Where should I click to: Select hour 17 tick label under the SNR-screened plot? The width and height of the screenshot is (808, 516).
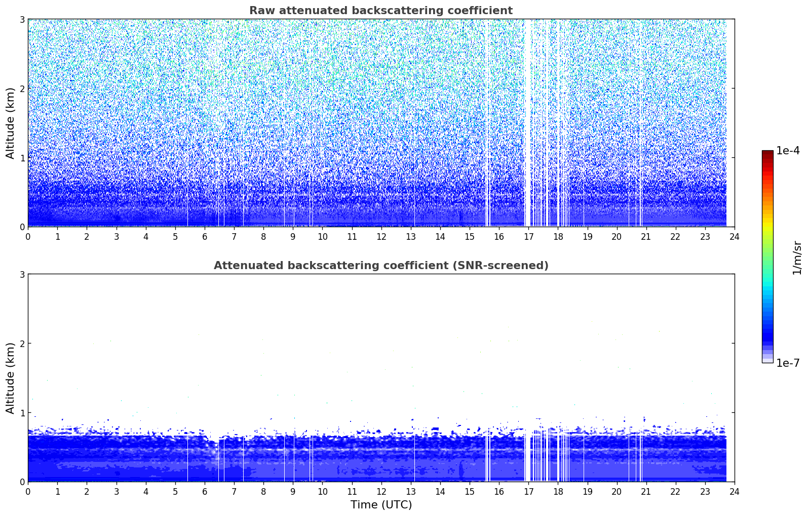528,492
